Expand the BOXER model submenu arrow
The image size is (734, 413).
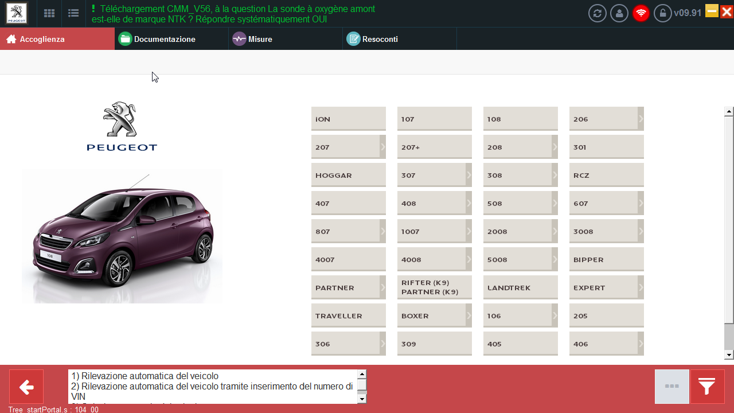tap(468, 315)
